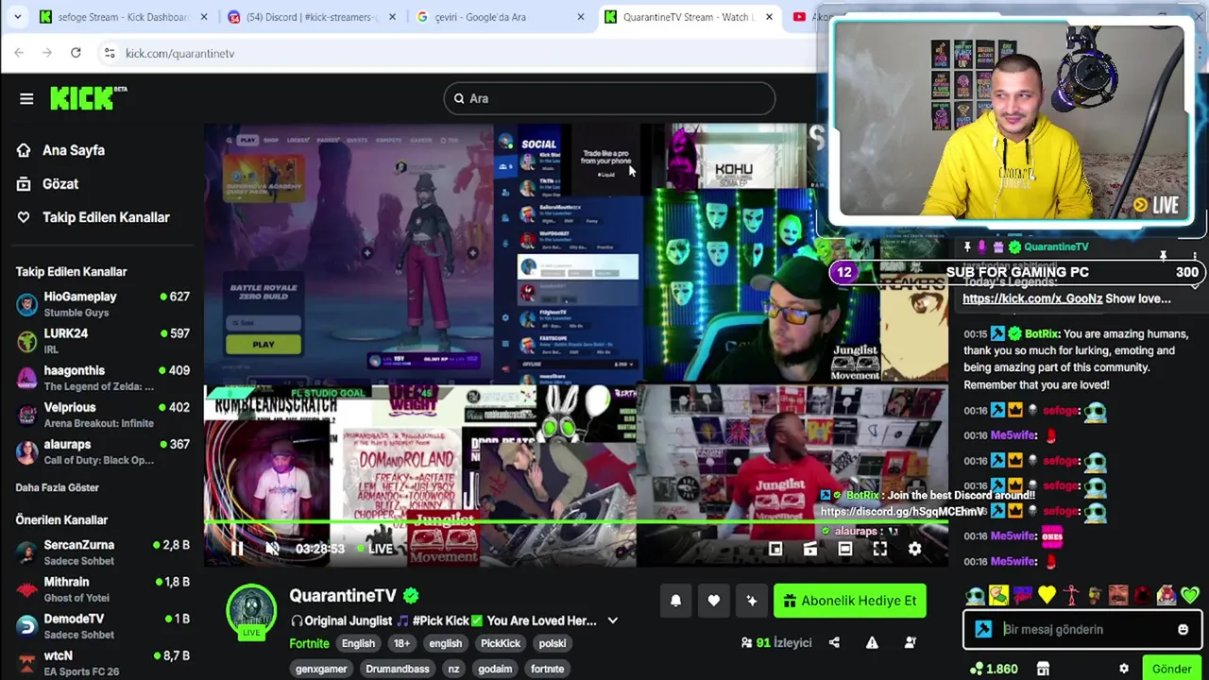
Task: Toggle fullscreen on the player
Action: coord(880,549)
